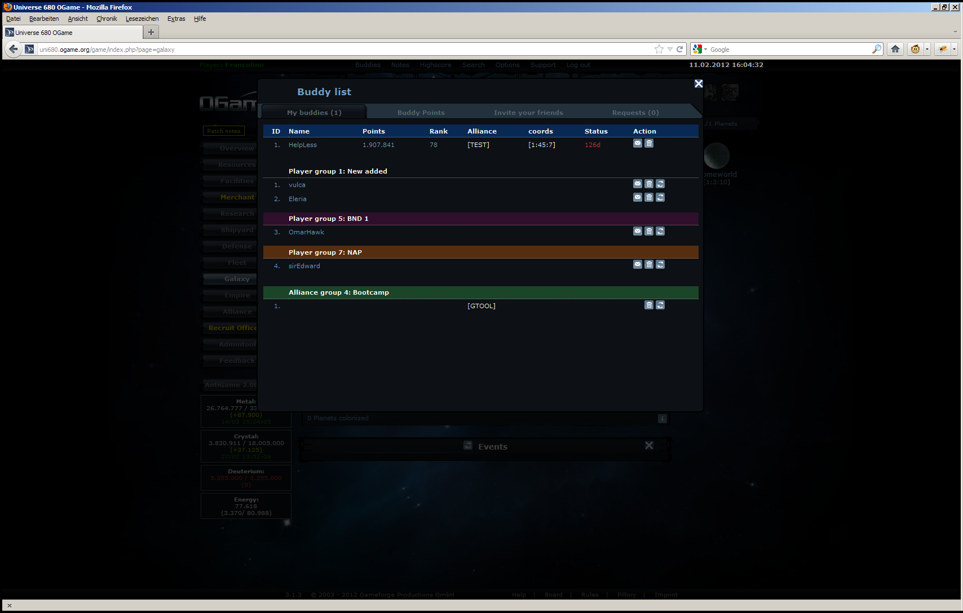Expand the rightmost addon dropdown arrow
Viewport: 963px width, 613px height.
point(954,49)
